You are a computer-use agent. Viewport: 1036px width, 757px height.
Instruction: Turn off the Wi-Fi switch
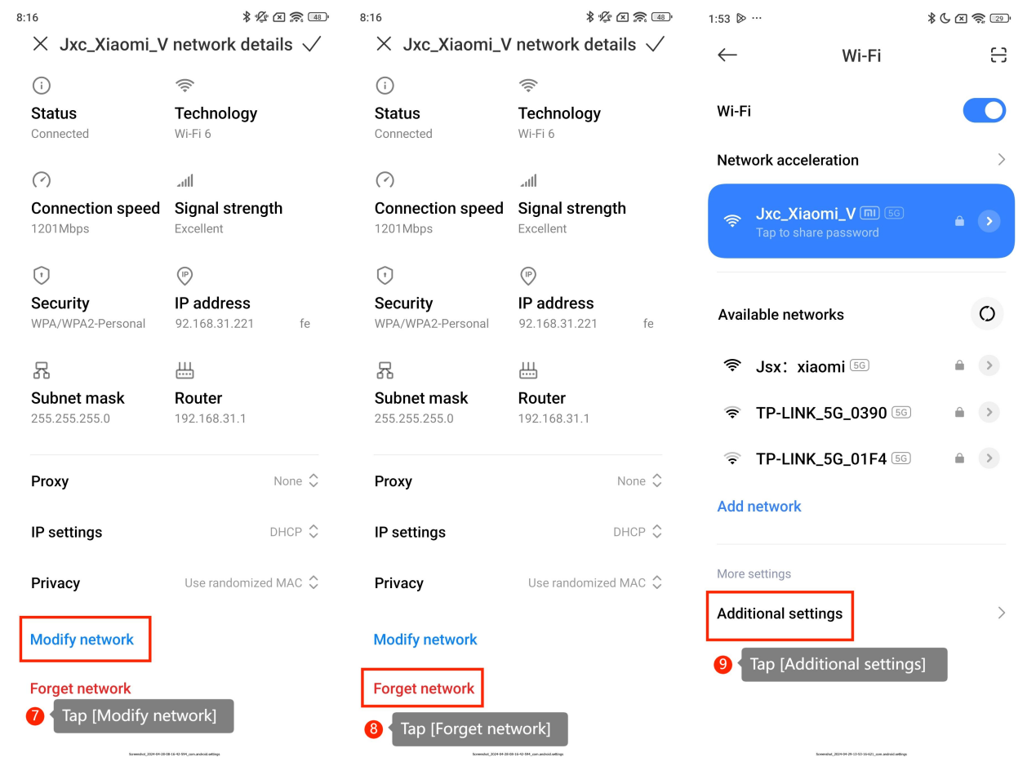click(x=984, y=111)
